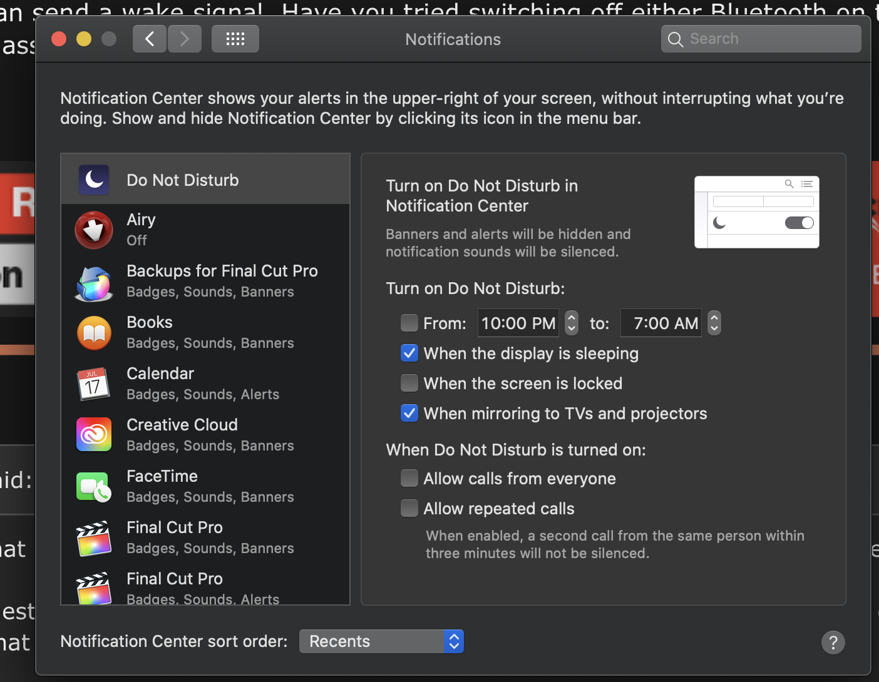This screenshot has width=879, height=682.
Task: Click the Calendar app icon
Action: click(x=94, y=384)
